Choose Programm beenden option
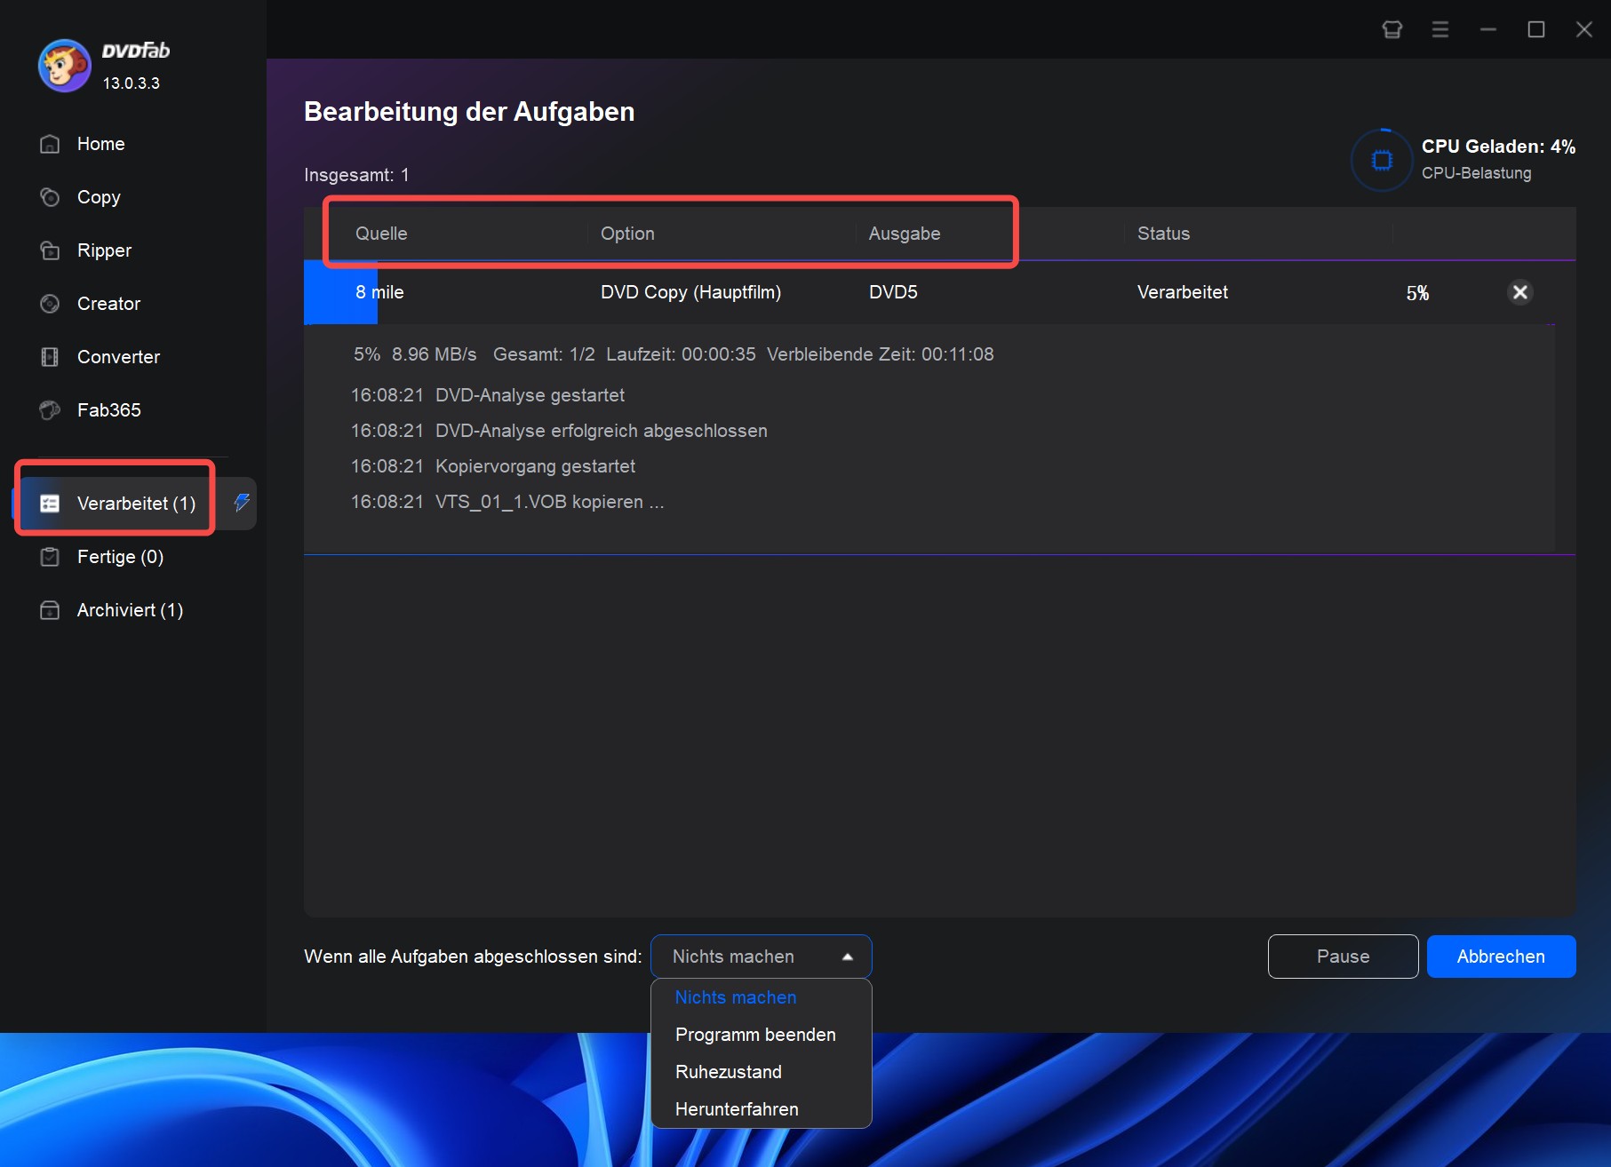The image size is (1611, 1167). [755, 1035]
